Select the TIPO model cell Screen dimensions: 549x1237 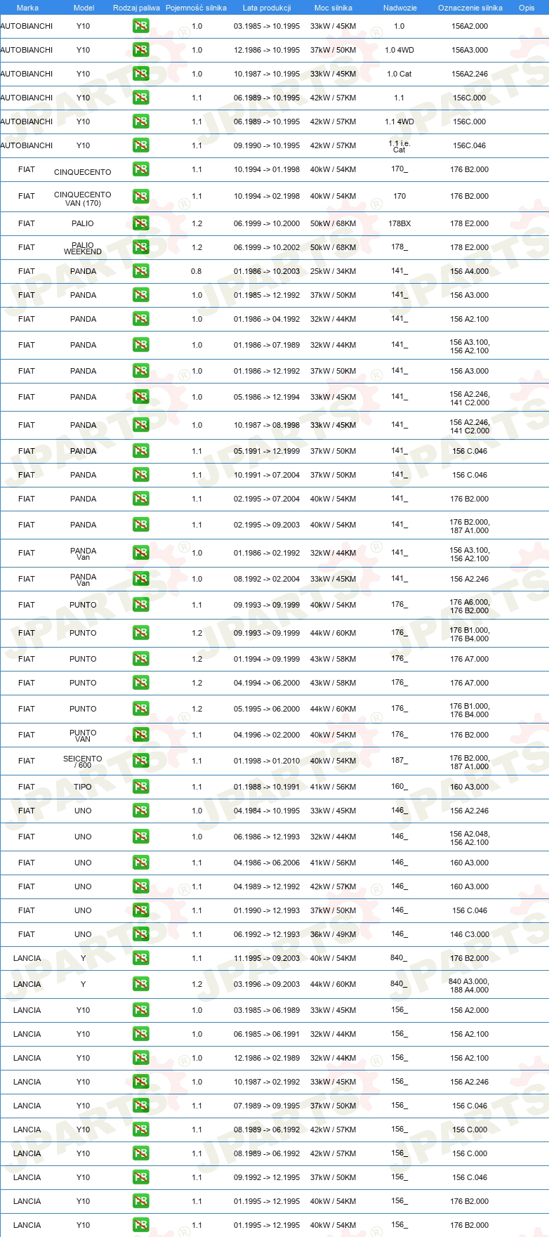(83, 787)
